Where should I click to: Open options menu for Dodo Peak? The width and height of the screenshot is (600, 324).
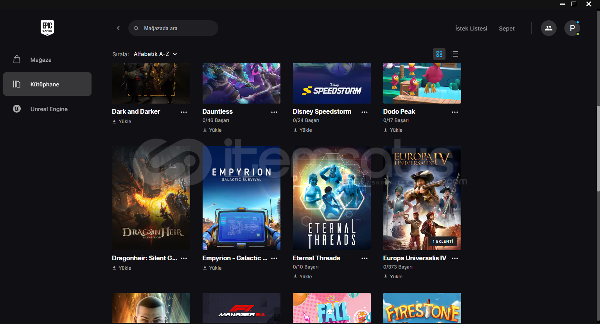[455, 112]
